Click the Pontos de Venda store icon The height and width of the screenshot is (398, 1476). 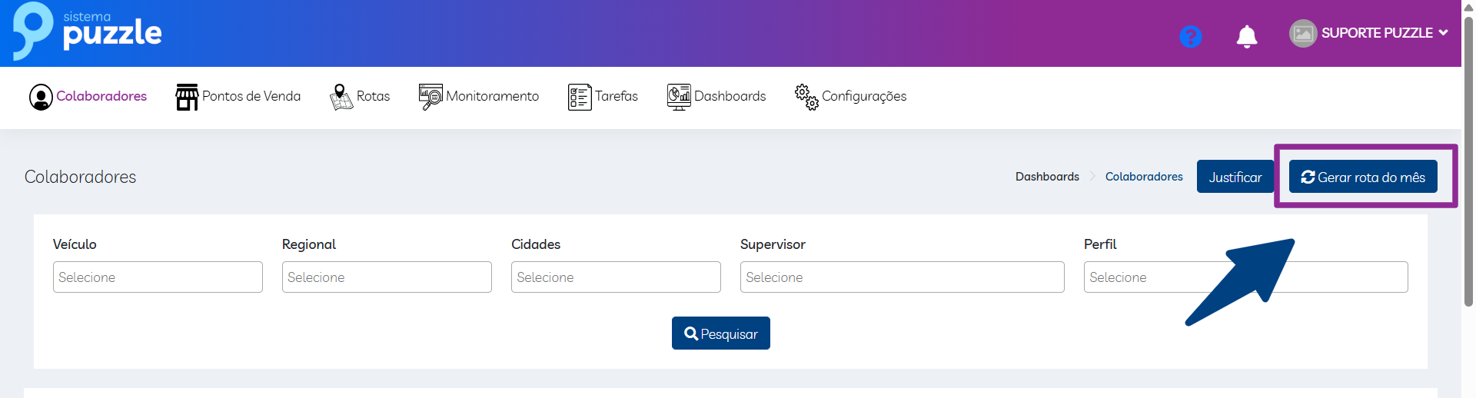pyautogui.click(x=187, y=97)
